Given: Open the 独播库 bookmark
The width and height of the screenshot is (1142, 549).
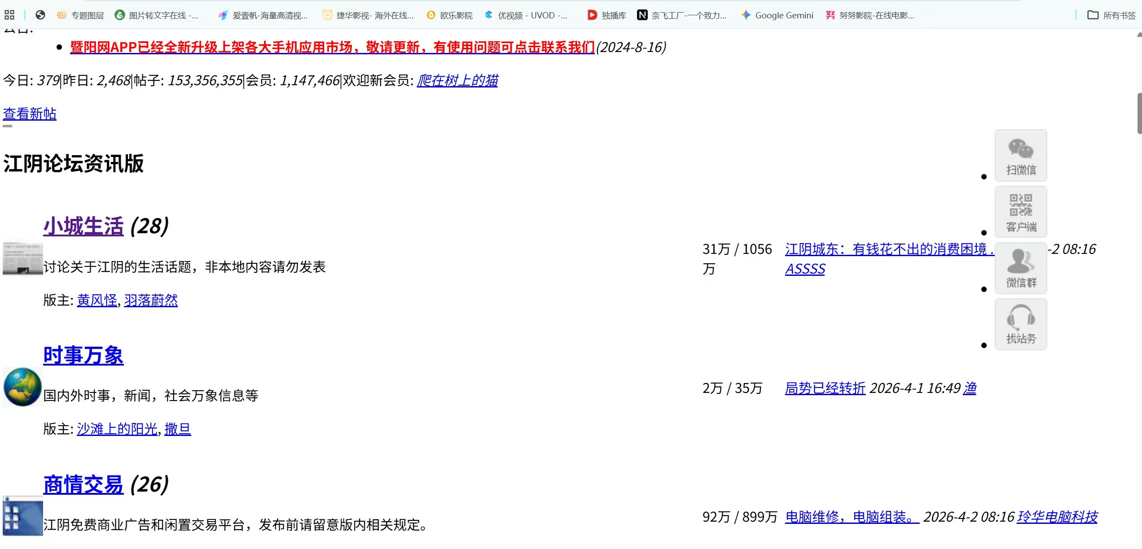Looking at the screenshot, I should pyautogui.click(x=607, y=15).
